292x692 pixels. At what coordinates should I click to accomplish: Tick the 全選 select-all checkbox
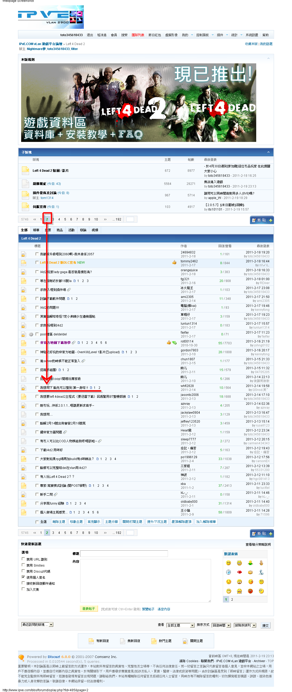[37, 522]
